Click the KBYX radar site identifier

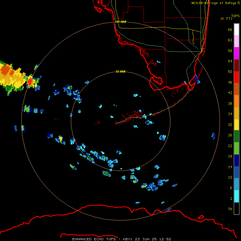pos(128,239)
